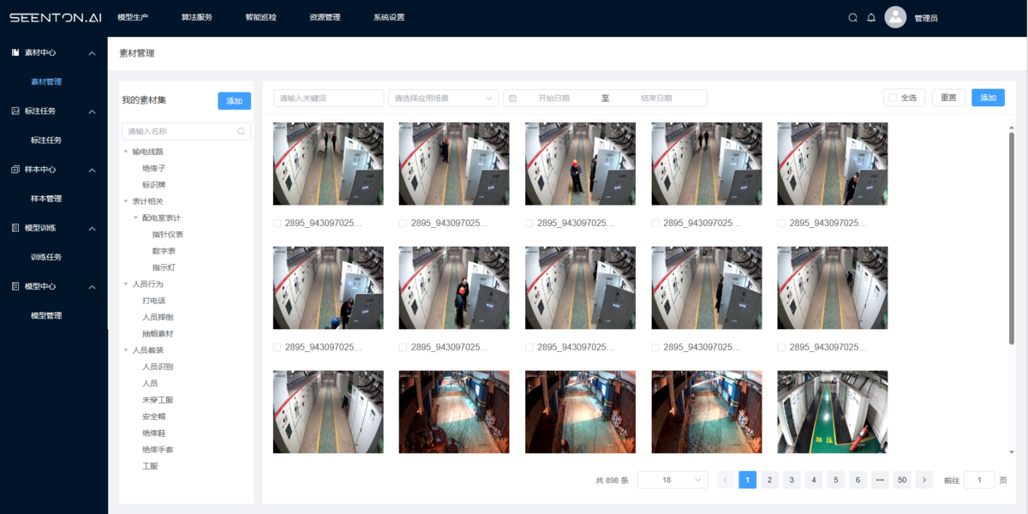The image size is (1028, 514).
Task: Collapse the 素材中心 section chevron
Action: coord(92,53)
